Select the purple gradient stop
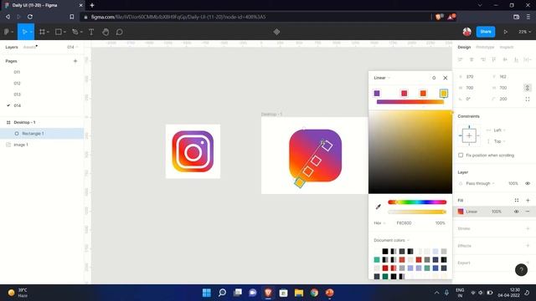 [377, 93]
